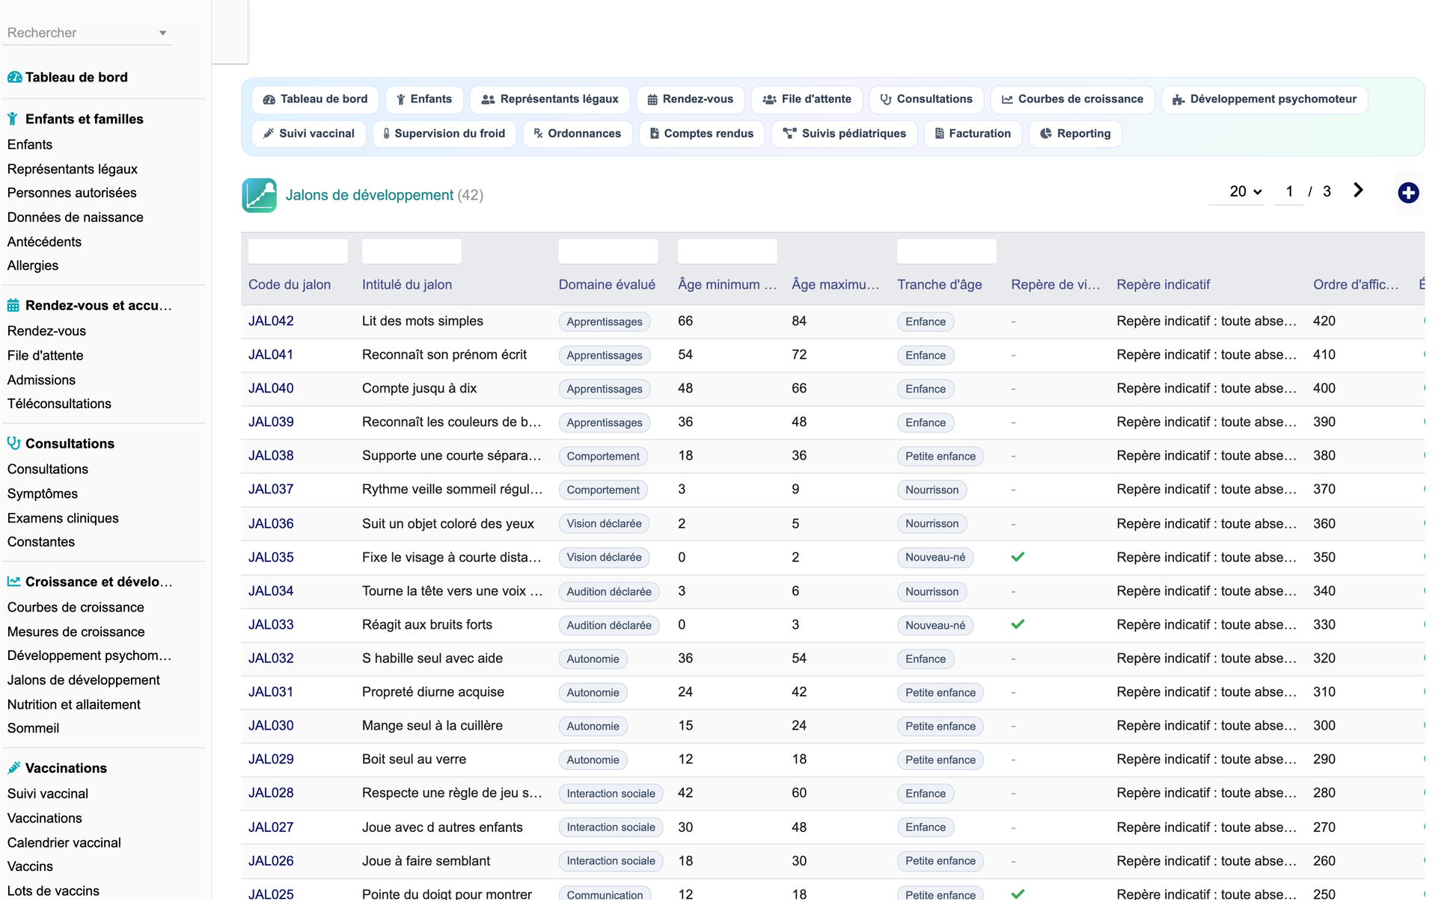1456x900 pixels.
Task: Open Reporting toolbar tab
Action: [x=1075, y=134]
